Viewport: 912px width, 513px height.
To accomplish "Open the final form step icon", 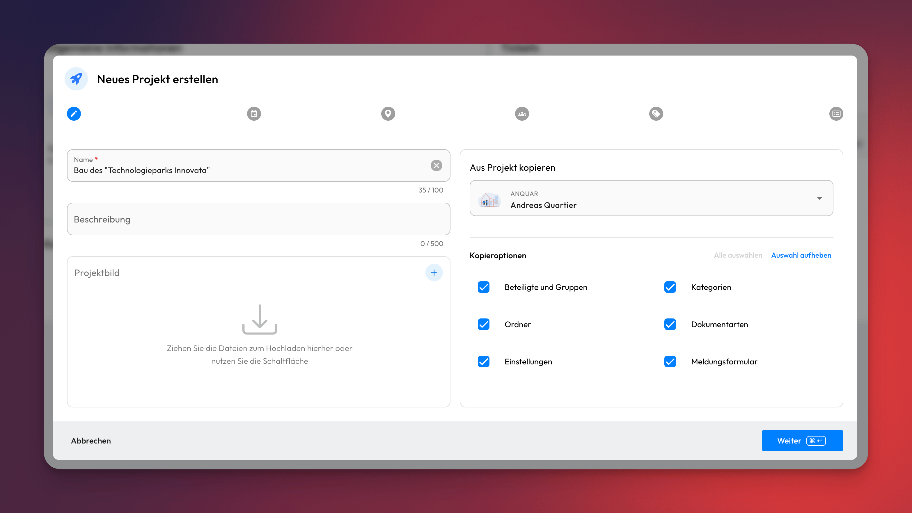I will (836, 114).
